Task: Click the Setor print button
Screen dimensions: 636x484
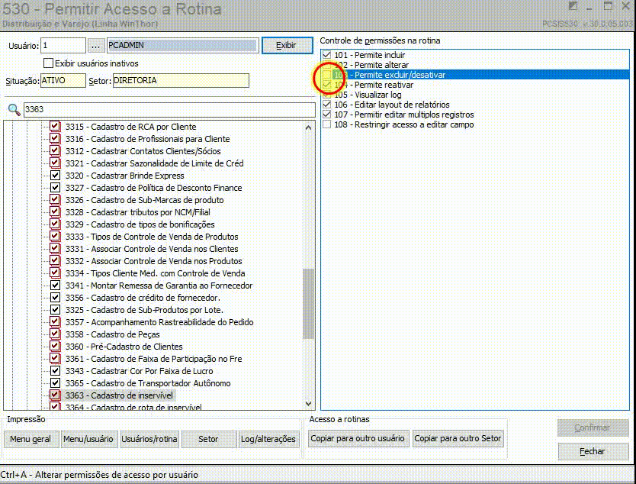Action: pos(208,439)
